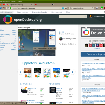Click see all supporters link
The width and height of the screenshot is (105, 105).
tap(97, 48)
